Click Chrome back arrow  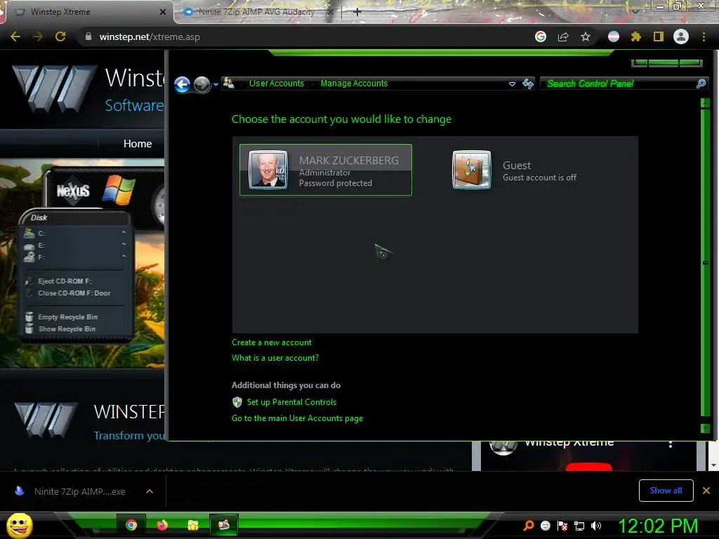point(15,36)
